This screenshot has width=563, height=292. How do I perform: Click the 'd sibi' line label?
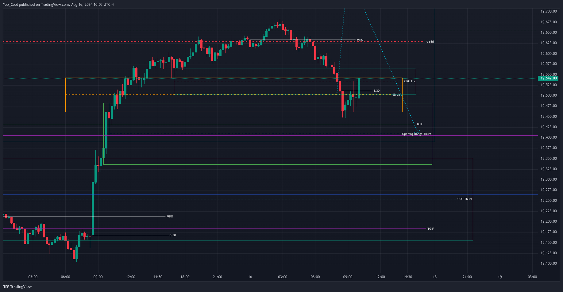point(430,42)
